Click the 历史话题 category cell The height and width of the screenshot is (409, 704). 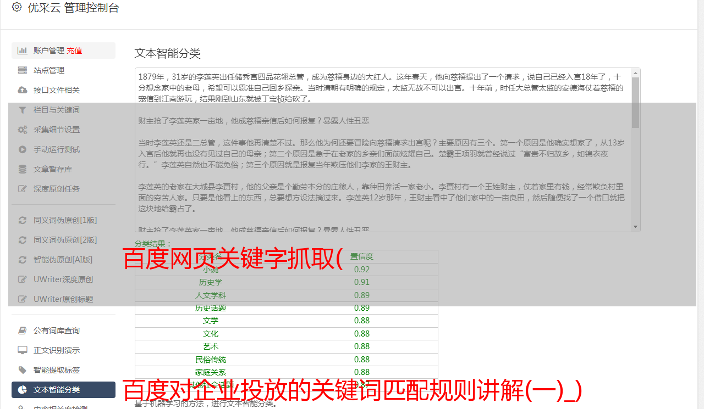click(x=211, y=308)
